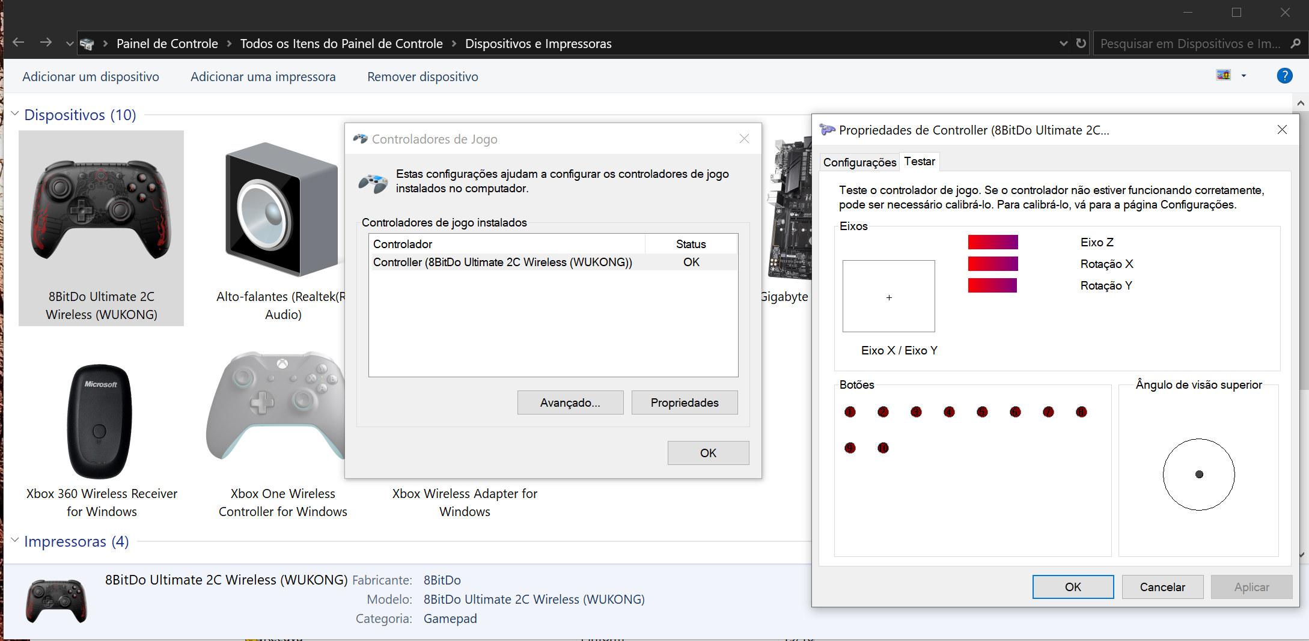Image resolution: width=1309 pixels, height=641 pixels.
Task: Select the 8BitDo Ultimate 2C Wireless device icon
Action: pos(101,210)
